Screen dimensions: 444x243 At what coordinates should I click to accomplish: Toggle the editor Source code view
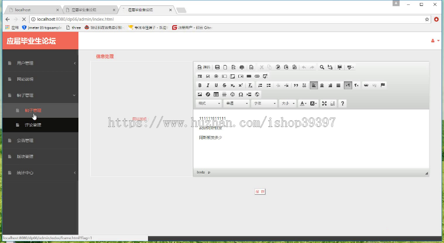[204, 68]
